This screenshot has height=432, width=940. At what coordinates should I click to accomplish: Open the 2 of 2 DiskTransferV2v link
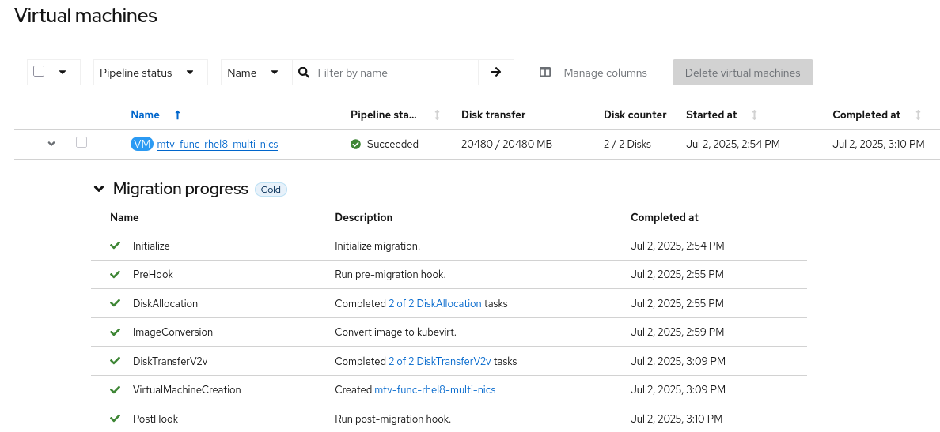pyautogui.click(x=439, y=362)
